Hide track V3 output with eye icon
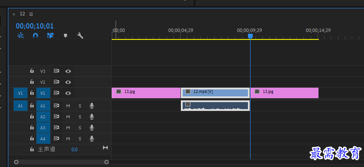 68,71
